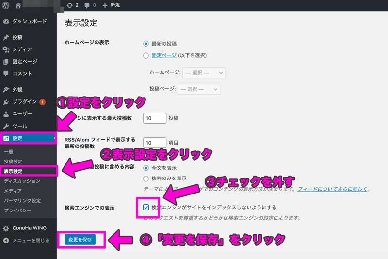Select the 固定ページ radio button
The width and height of the screenshot is (388, 259).
click(x=146, y=55)
